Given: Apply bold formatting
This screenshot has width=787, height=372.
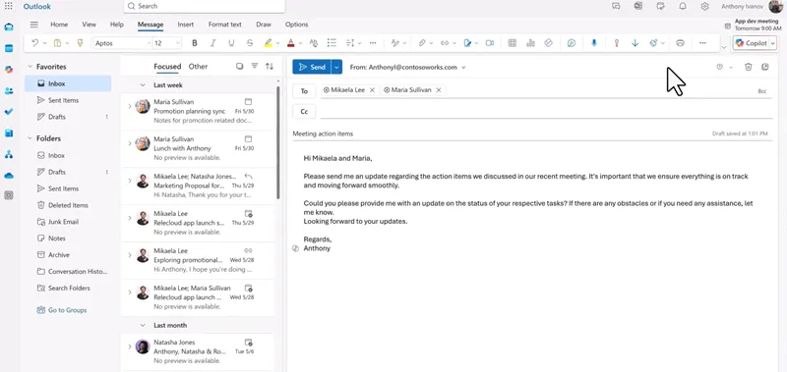Looking at the screenshot, I should (194, 43).
